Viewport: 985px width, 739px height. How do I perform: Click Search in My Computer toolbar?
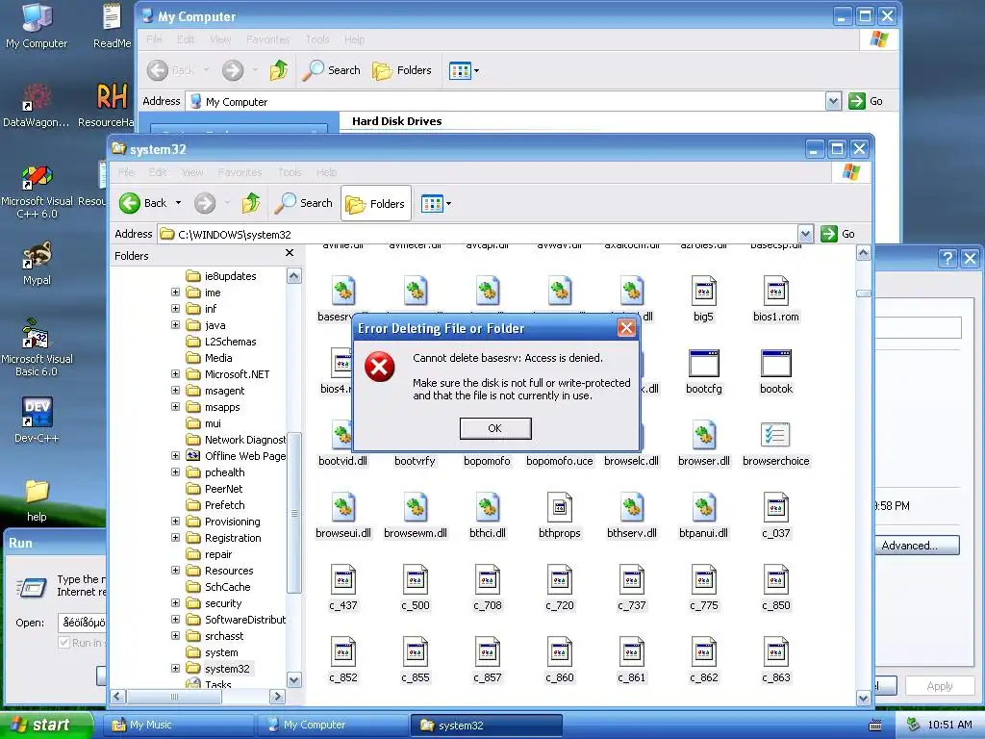tap(332, 70)
